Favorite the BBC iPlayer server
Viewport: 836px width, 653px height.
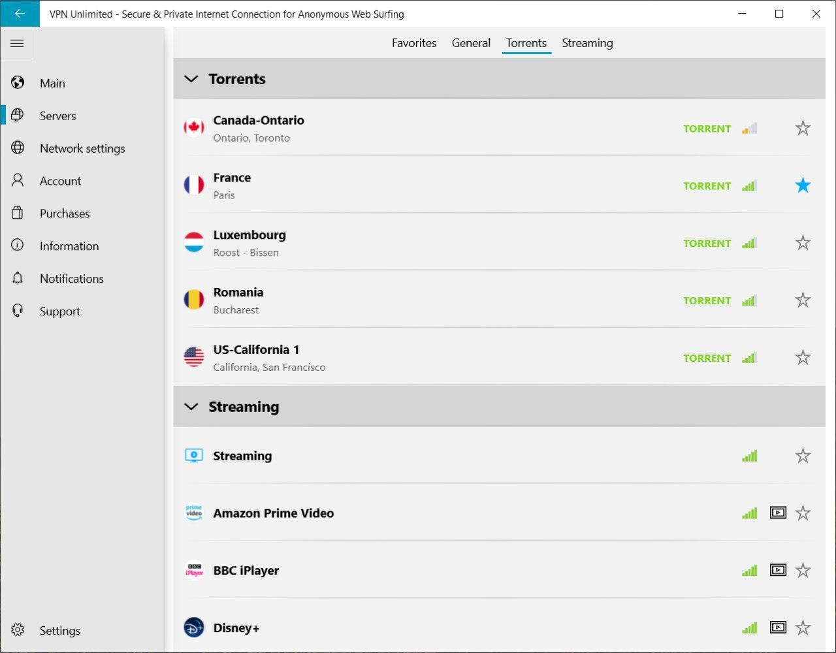point(803,570)
